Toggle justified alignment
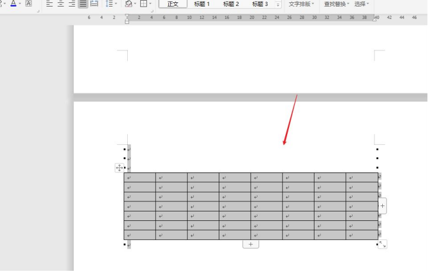Screen dimensions: 428x272 coord(83,4)
